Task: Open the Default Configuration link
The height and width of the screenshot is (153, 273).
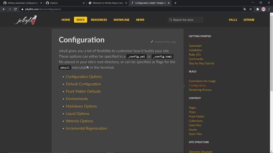Action: tap(83, 84)
